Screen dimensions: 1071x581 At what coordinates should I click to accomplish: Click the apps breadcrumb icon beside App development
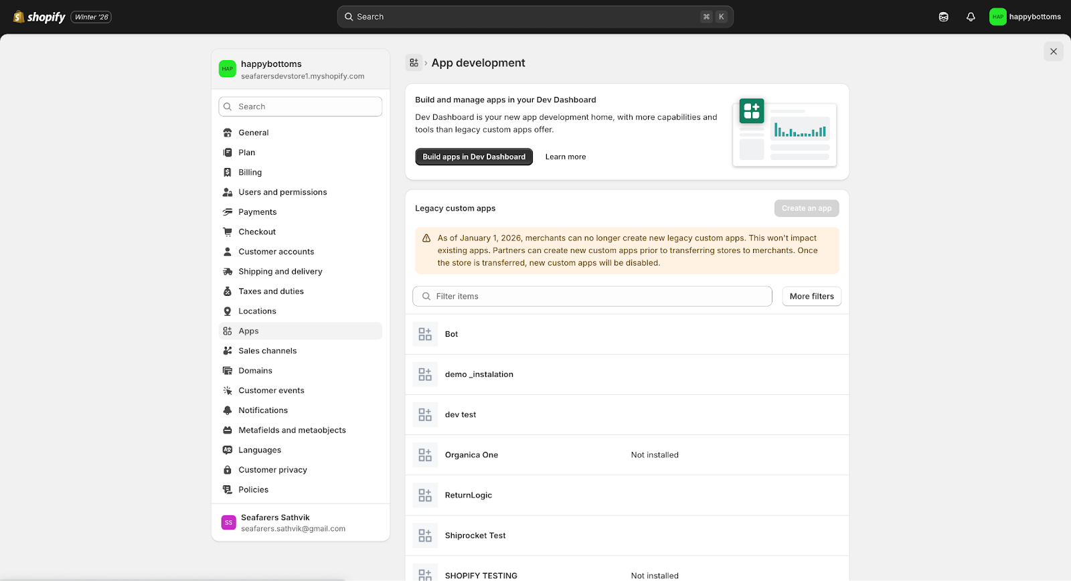point(414,63)
